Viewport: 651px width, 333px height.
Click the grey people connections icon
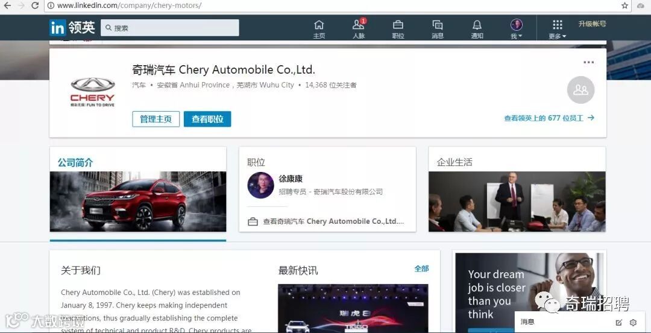(x=580, y=90)
